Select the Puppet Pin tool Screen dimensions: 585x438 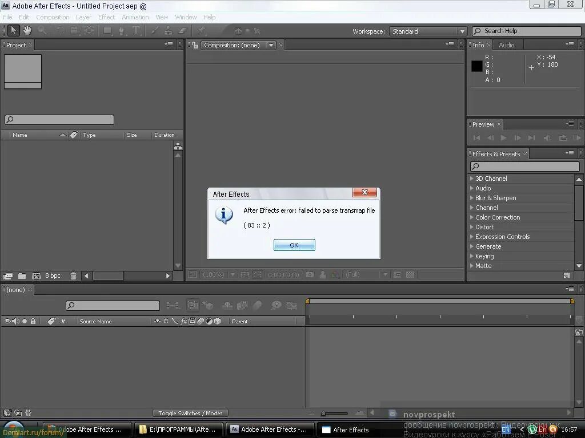pos(202,31)
